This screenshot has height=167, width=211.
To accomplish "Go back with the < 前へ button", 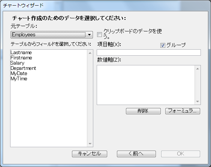I will (136, 154).
